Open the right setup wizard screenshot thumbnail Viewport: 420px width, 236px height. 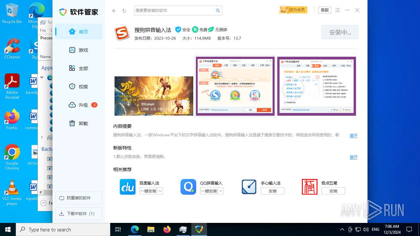tap(317, 86)
